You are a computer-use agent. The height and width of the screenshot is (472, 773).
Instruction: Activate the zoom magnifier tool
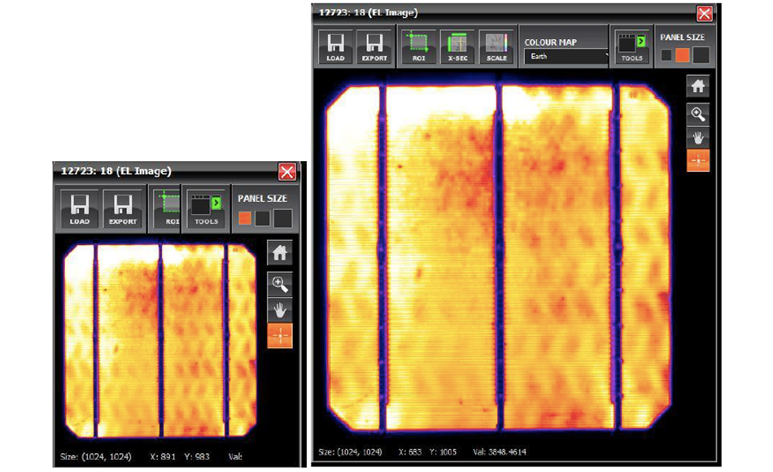pos(698,114)
